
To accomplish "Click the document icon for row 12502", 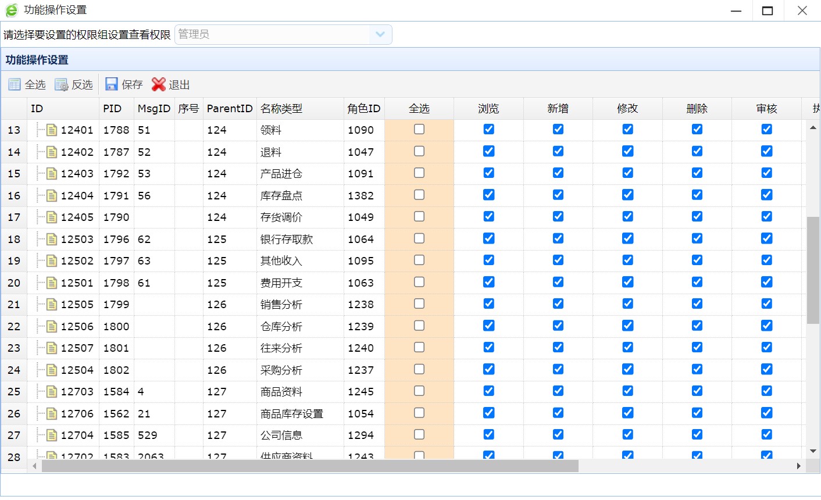I will click(52, 260).
